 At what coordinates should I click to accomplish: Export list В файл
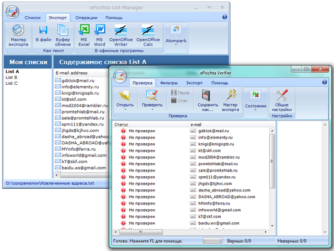click(43, 33)
